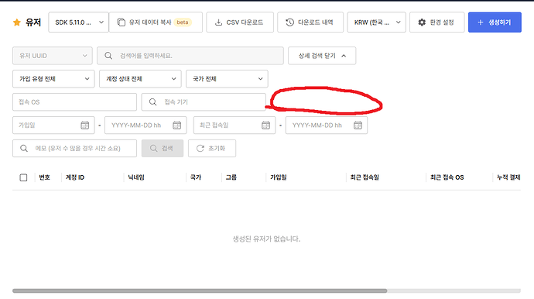Focus the 가입일 start date field
The width and height of the screenshot is (534, 299).
point(53,125)
